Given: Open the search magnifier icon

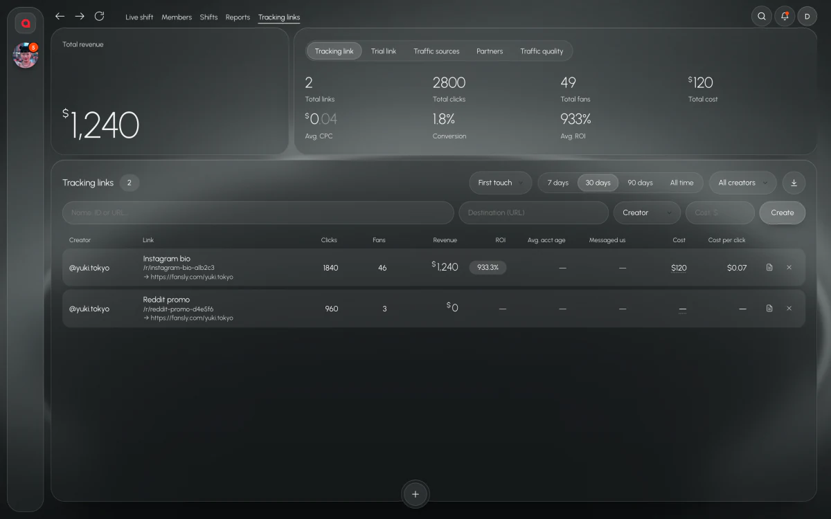Looking at the screenshot, I should [762, 17].
